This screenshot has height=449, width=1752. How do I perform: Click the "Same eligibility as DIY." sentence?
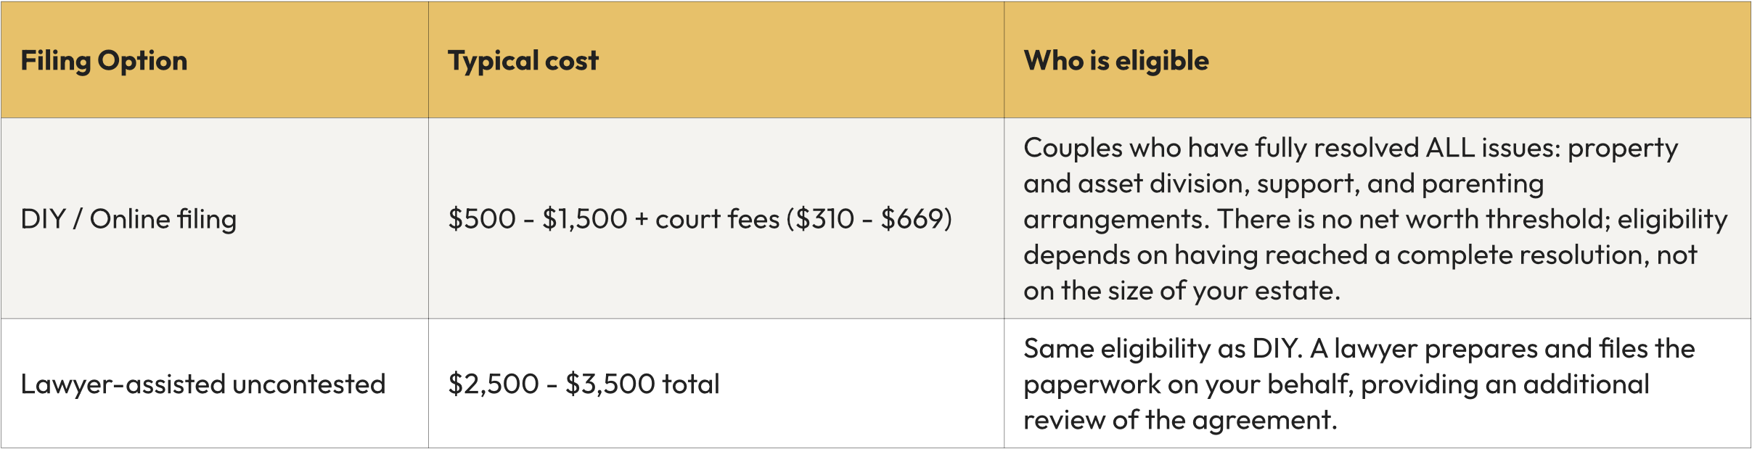(1163, 349)
